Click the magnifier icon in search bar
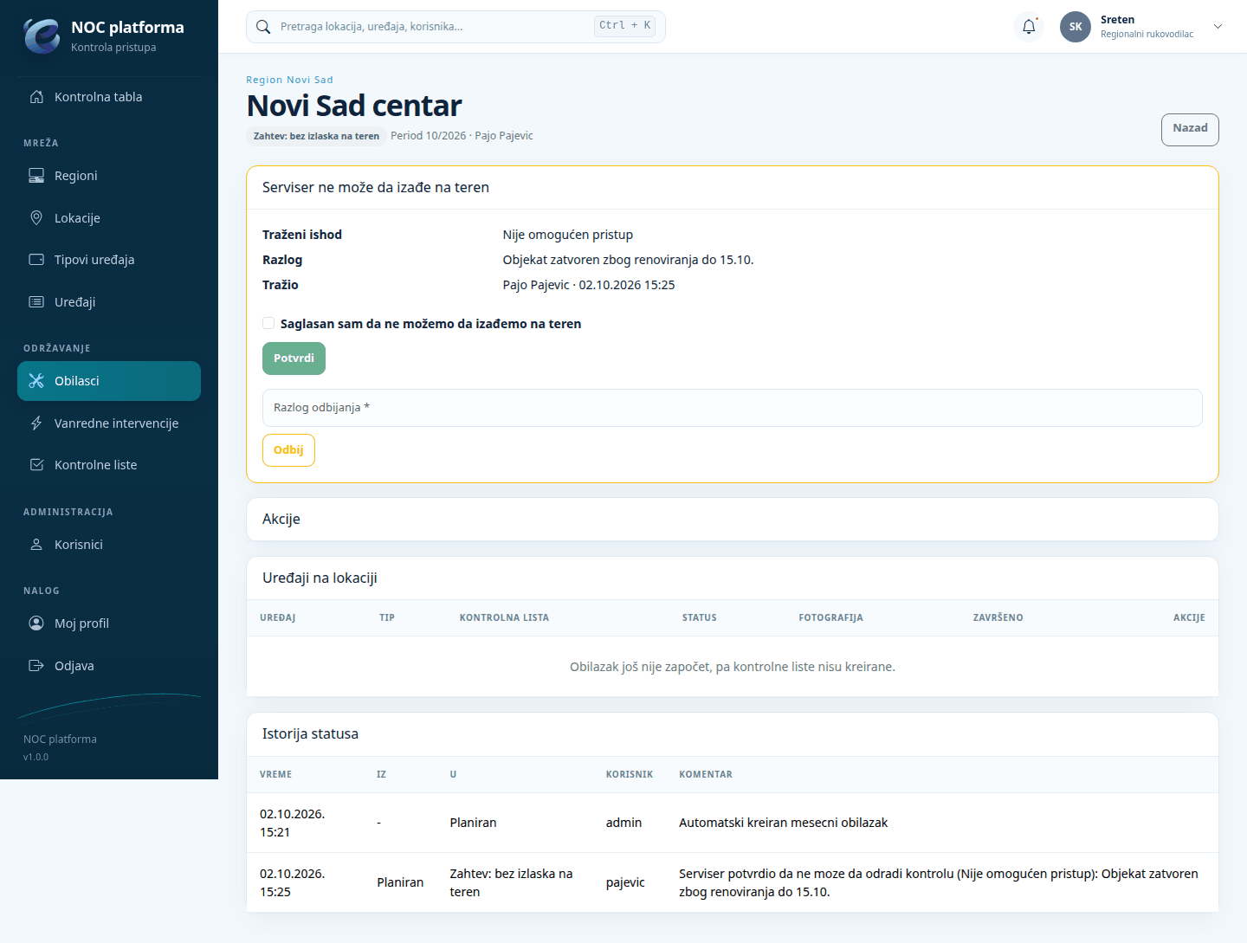Viewport: 1247px width, 943px height. tap(263, 27)
